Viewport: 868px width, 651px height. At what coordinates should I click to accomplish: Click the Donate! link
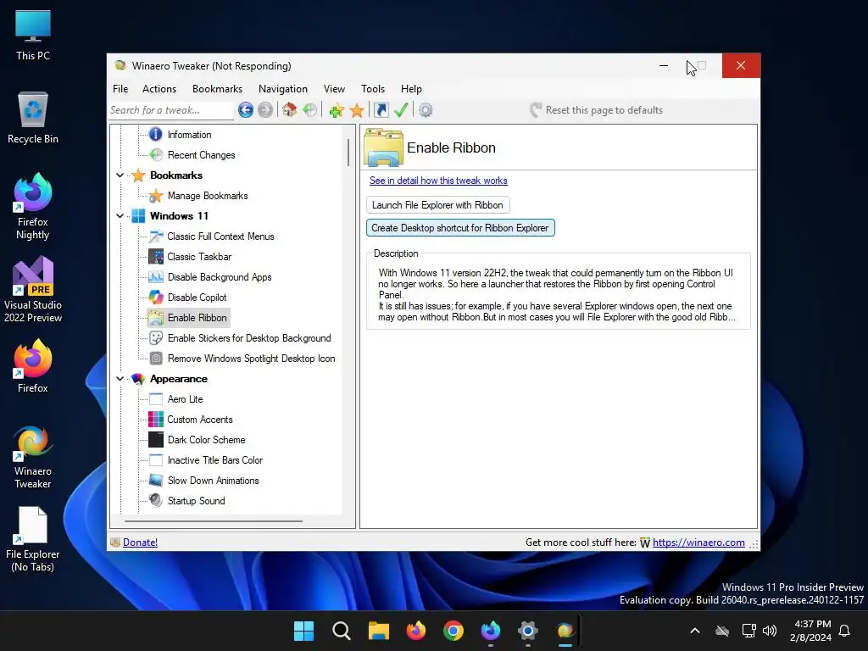point(140,542)
